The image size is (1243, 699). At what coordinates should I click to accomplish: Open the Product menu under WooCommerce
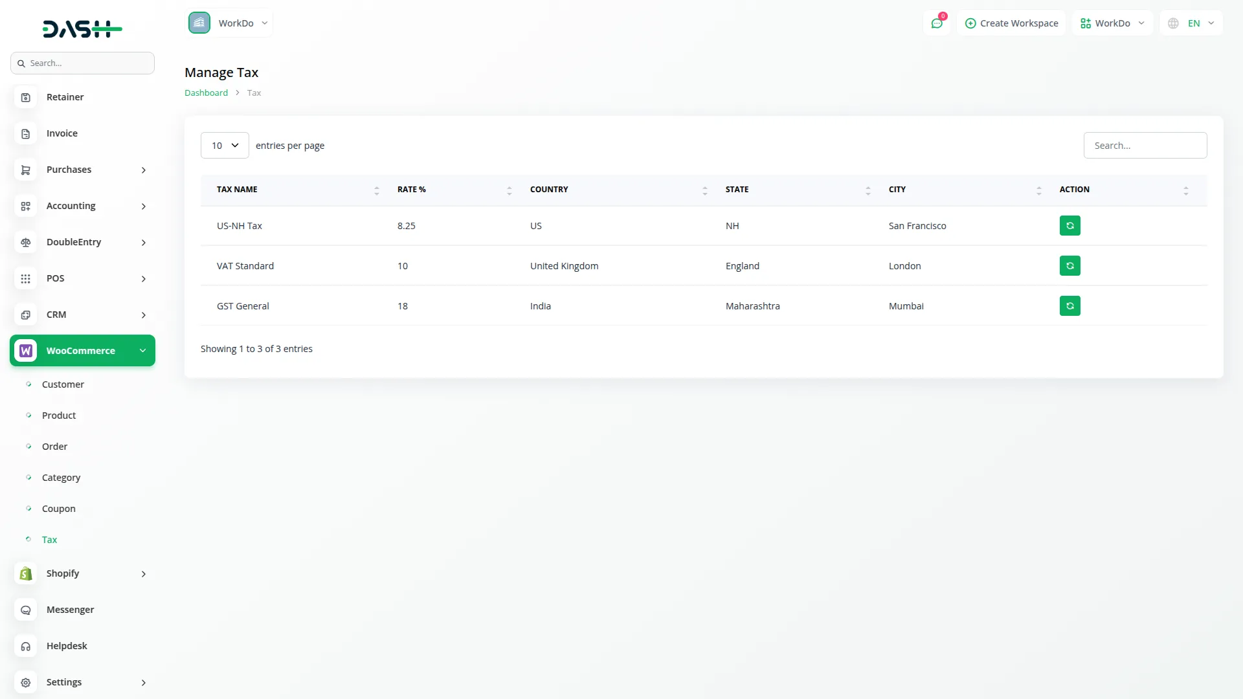point(58,415)
